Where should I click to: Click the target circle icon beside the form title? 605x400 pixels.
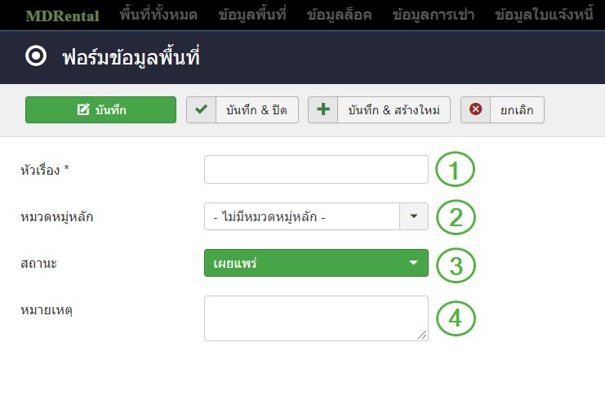coord(36,56)
